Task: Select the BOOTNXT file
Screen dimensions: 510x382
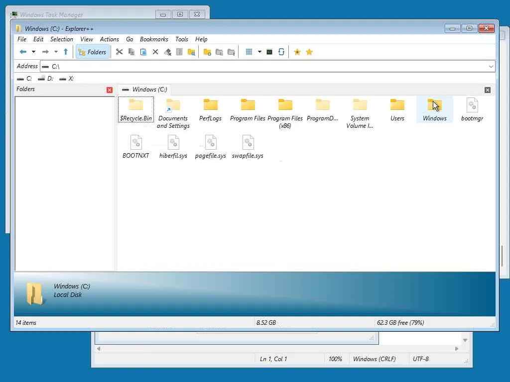Action: pos(135,147)
